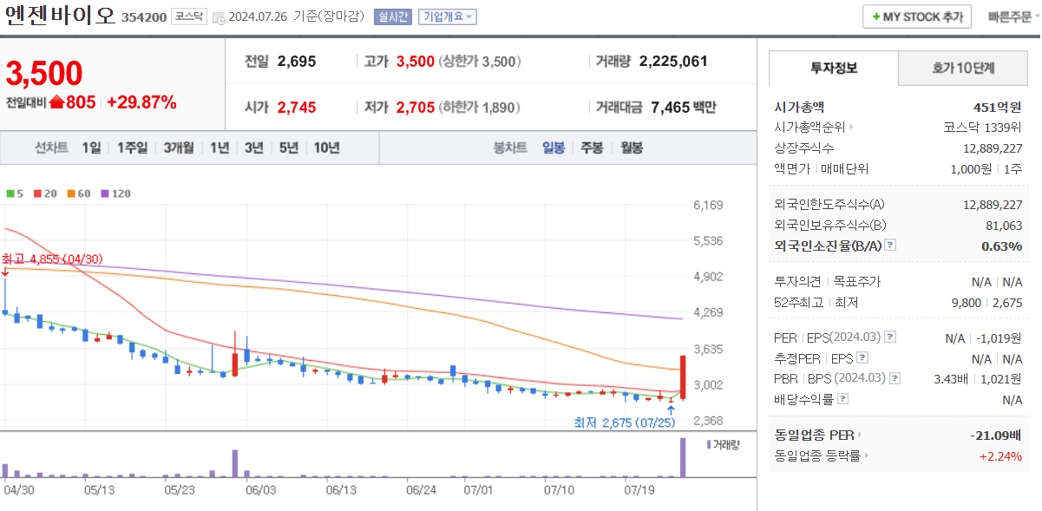Click the 코스닥 market badge
1042x511 pixels.
tap(189, 17)
